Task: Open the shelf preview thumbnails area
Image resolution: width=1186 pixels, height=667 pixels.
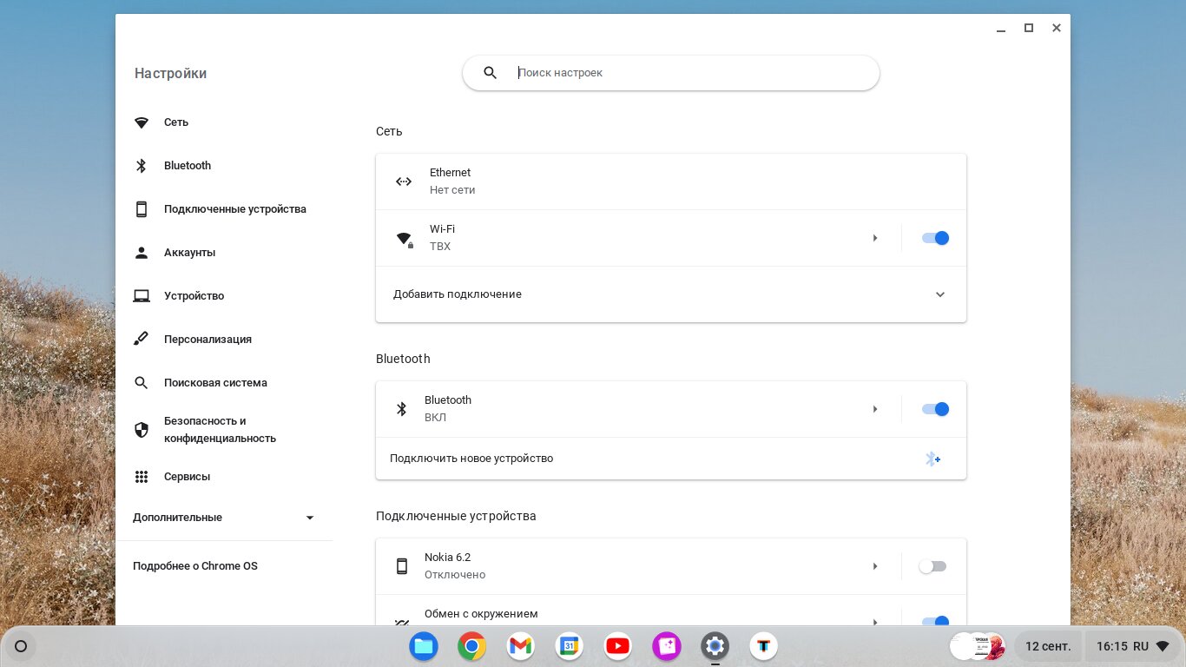Action: (x=978, y=646)
